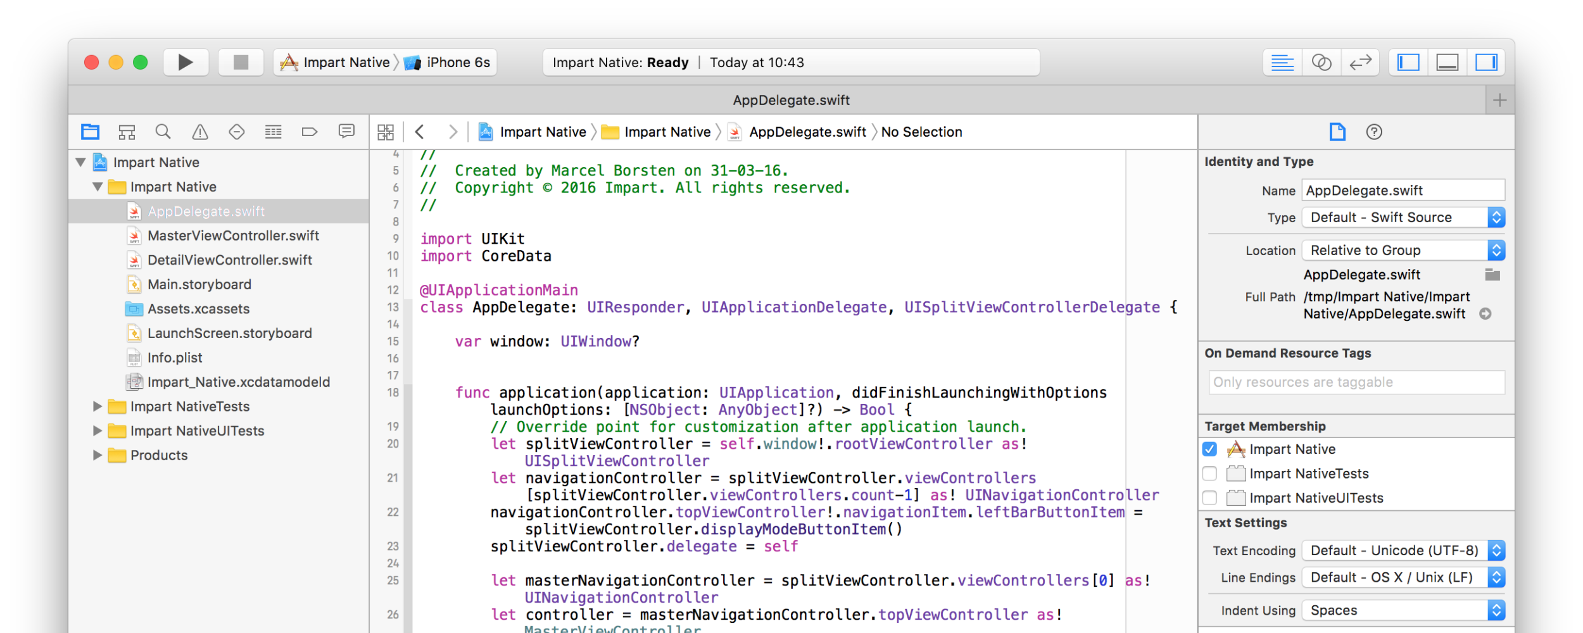Click Impart Native project in jump bar
The image size is (1583, 633).
tap(533, 132)
